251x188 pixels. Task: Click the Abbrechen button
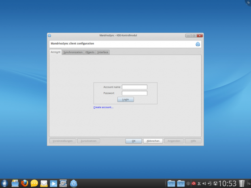point(153,141)
